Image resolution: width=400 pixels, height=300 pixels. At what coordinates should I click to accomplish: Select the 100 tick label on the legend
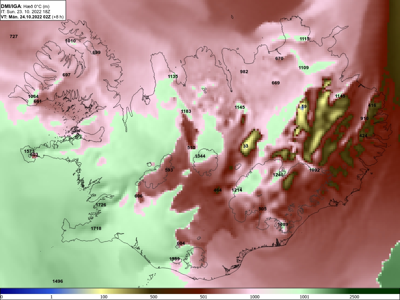point(103,297)
